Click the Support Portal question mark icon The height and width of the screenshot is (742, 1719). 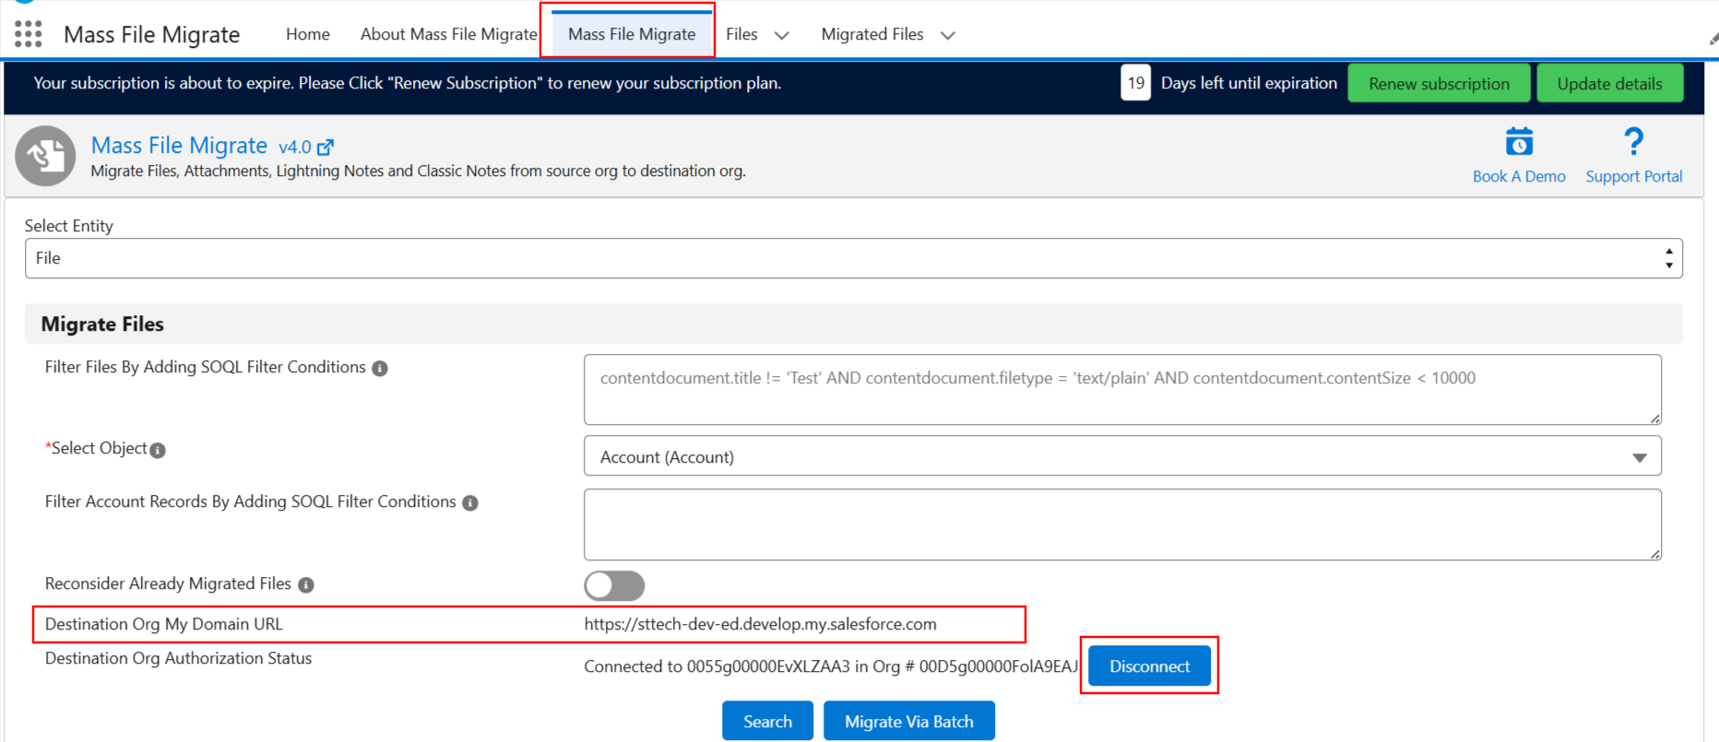1633,142
